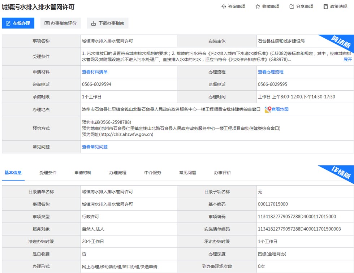Click the 目录子项名称 value 无
This screenshot has height=273, width=354.
(x=260, y=192)
